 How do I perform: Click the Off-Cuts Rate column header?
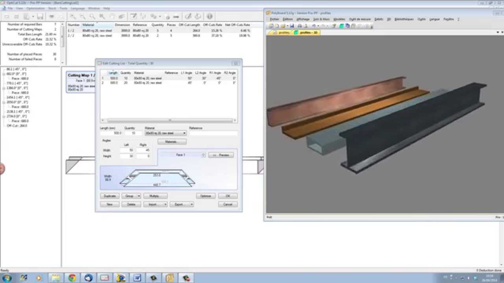(x=213, y=25)
